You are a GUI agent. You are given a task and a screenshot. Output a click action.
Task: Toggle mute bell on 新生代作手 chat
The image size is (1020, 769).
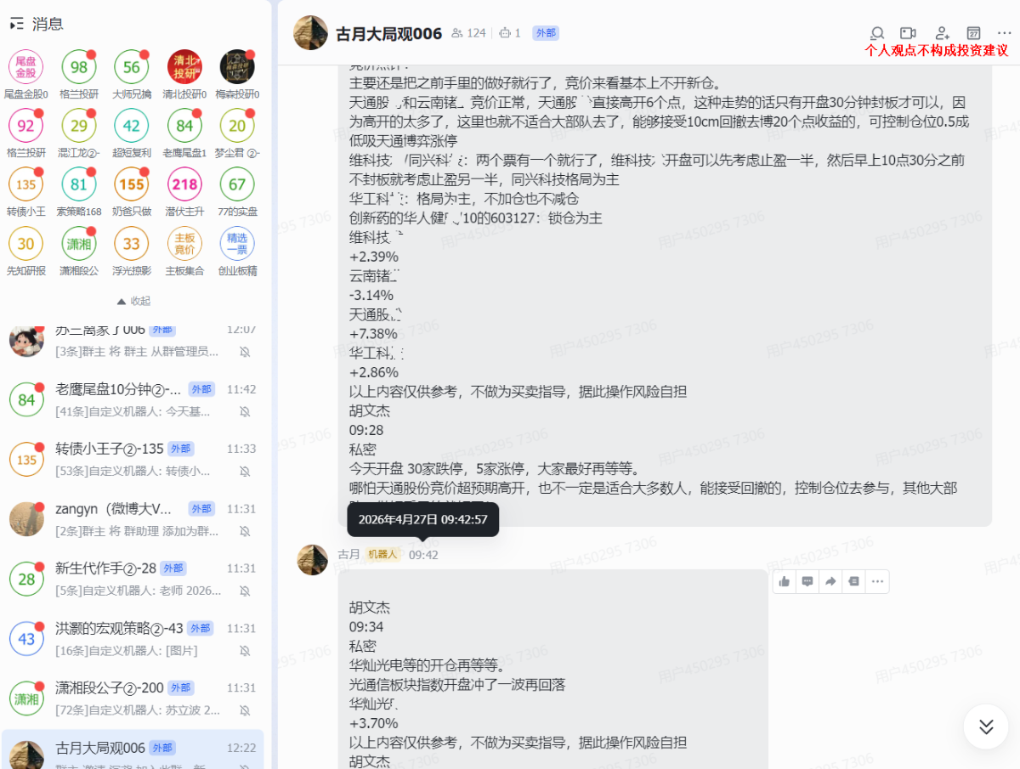245,591
